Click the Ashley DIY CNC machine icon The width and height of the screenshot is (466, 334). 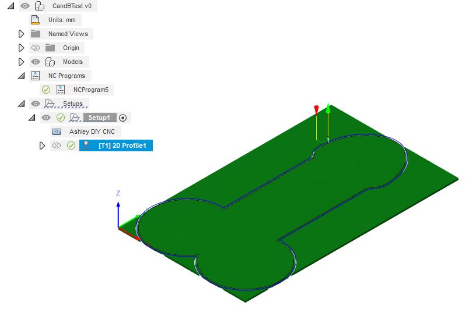(x=57, y=132)
